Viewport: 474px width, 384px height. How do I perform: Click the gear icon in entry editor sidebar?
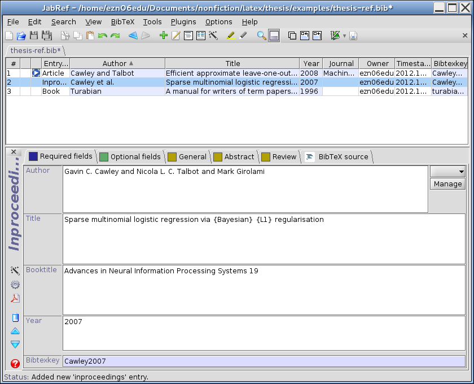click(15, 285)
